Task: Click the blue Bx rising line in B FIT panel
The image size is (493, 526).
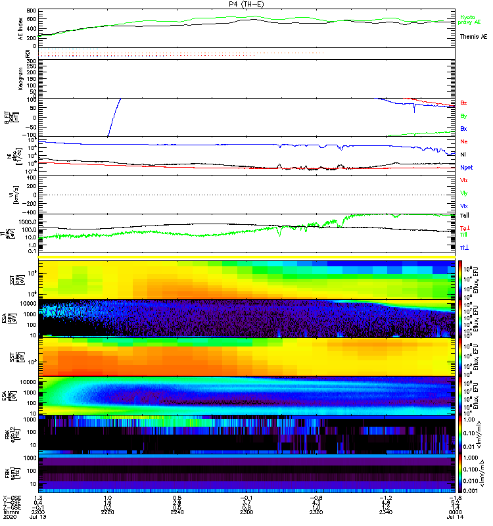Action: click(114, 117)
